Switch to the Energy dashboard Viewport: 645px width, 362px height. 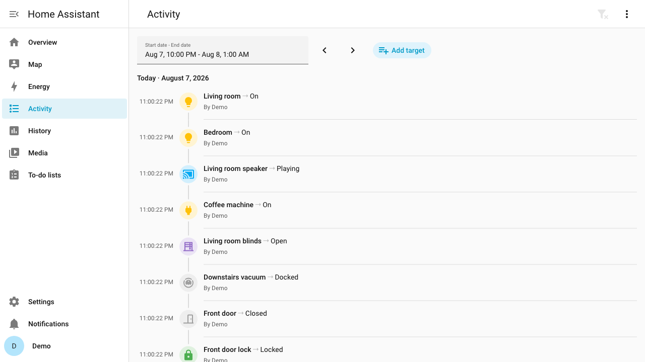click(x=64, y=86)
